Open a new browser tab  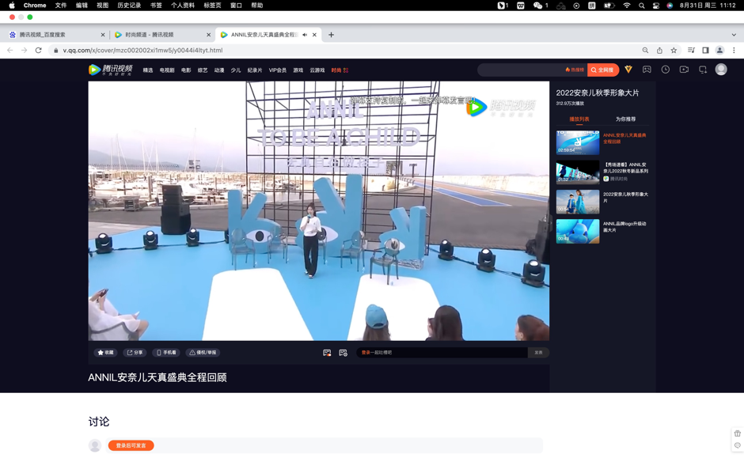331,35
